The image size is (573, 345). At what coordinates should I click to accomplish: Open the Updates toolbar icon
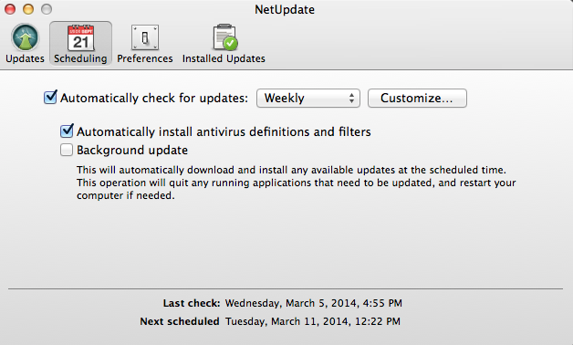(x=25, y=37)
